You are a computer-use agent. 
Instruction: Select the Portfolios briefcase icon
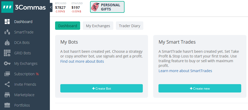(x=7, y=105)
